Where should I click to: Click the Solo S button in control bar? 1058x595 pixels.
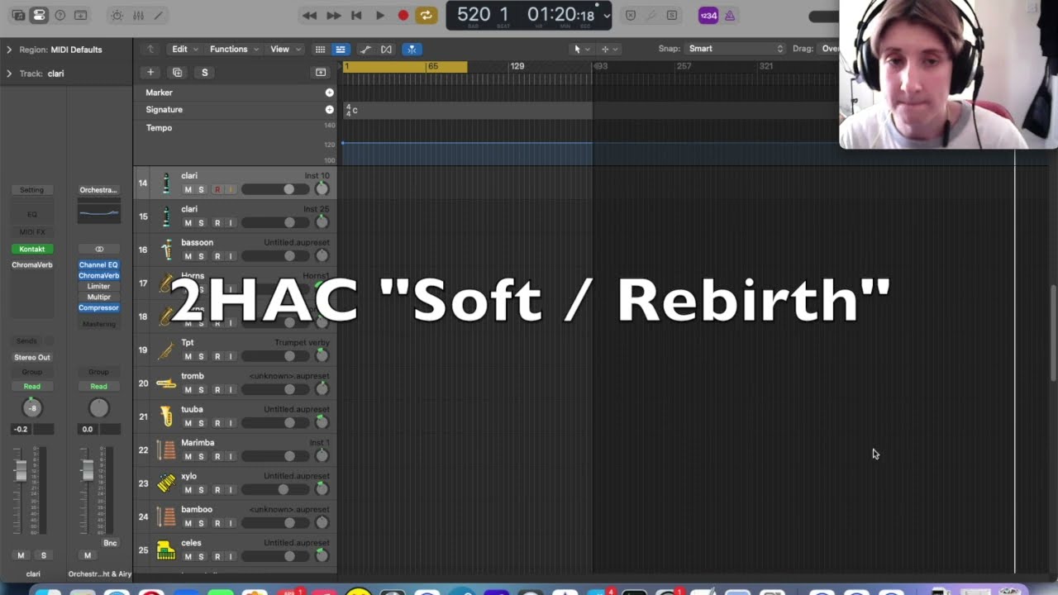[671, 15]
